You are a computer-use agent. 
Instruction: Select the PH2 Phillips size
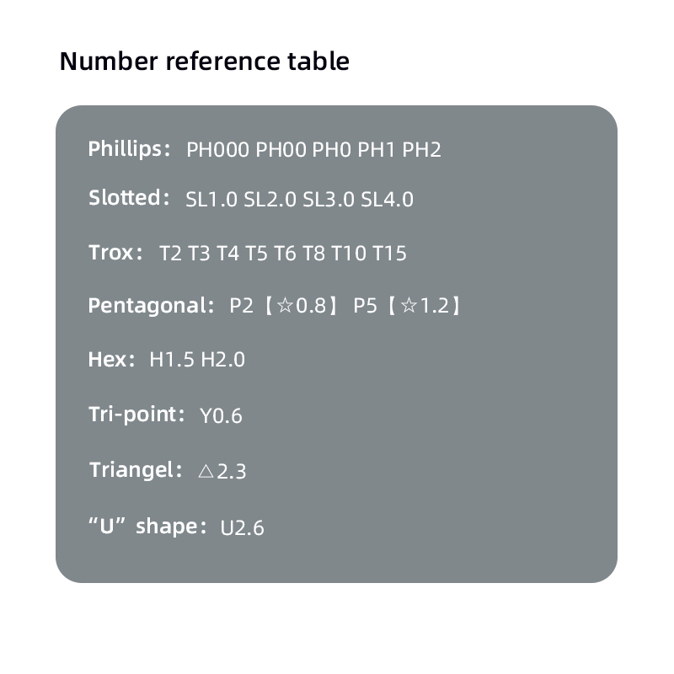point(422,150)
